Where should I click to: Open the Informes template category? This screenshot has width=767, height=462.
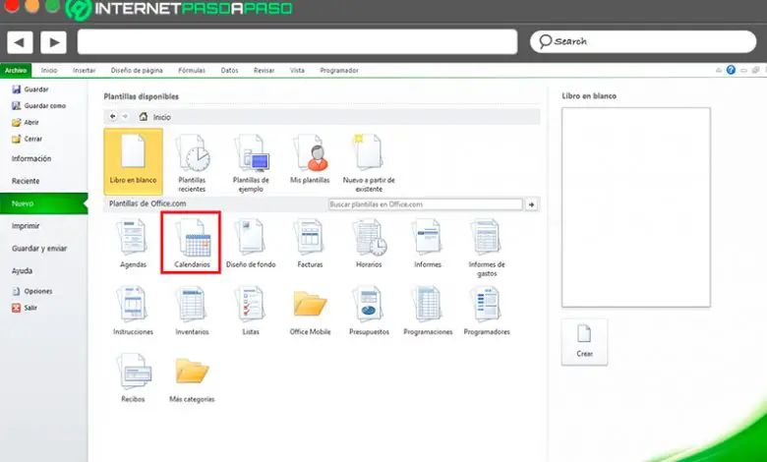[428, 243]
